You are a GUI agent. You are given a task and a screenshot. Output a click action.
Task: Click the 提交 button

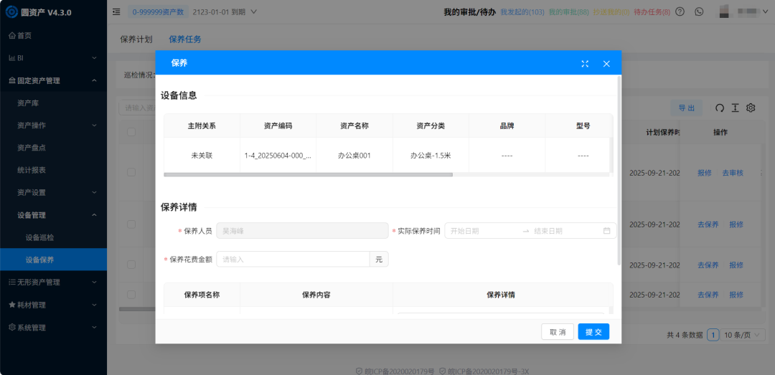point(593,332)
